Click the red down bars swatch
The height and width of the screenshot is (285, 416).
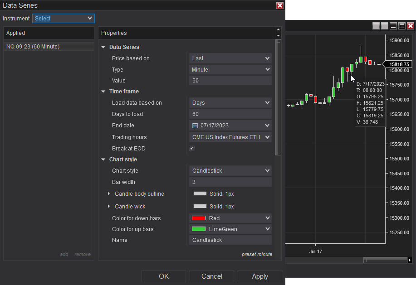(199, 218)
